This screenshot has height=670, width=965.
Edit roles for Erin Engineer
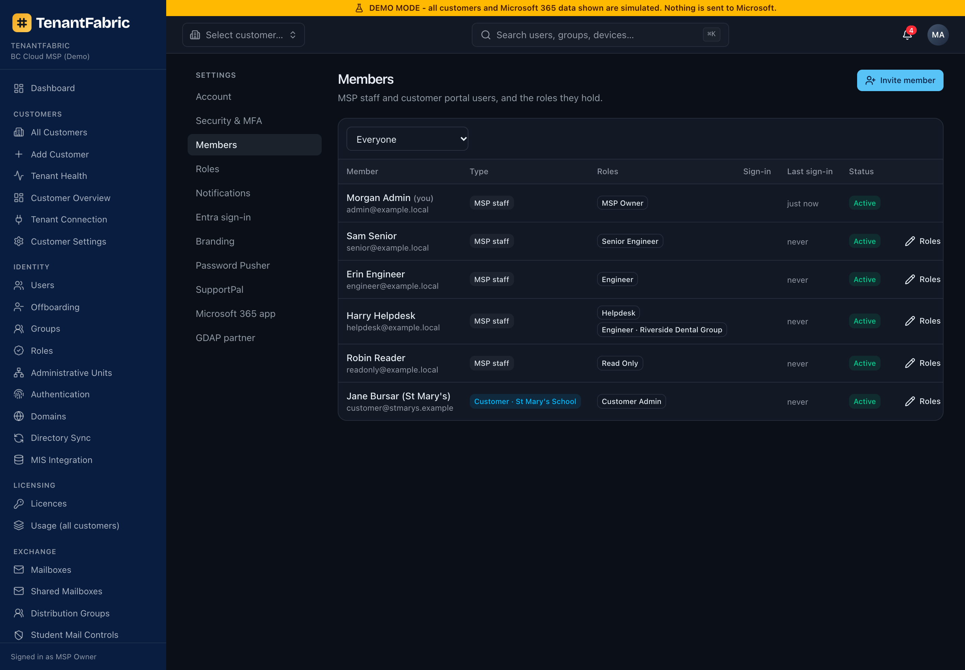click(x=922, y=280)
